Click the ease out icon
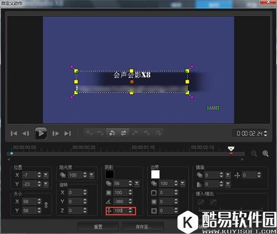 213,202
